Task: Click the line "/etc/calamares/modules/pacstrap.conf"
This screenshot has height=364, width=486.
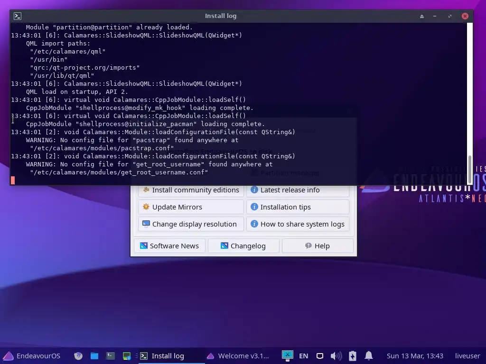Action: tap(102, 148)
